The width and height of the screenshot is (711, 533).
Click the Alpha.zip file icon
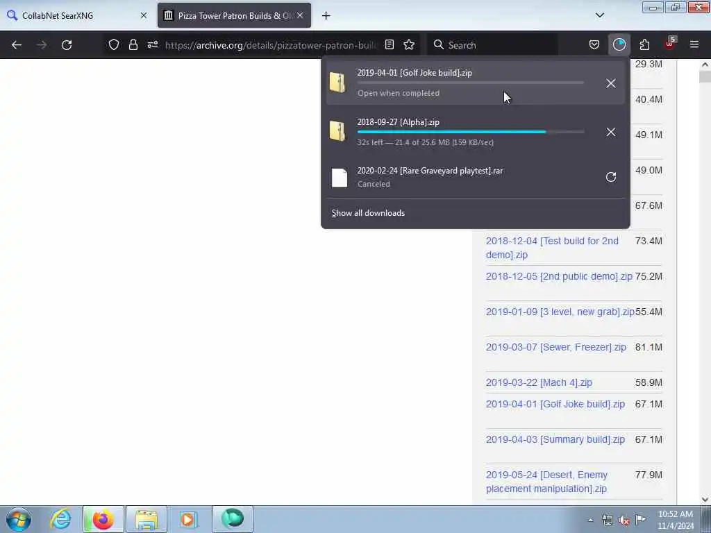[x=338, y=131]
